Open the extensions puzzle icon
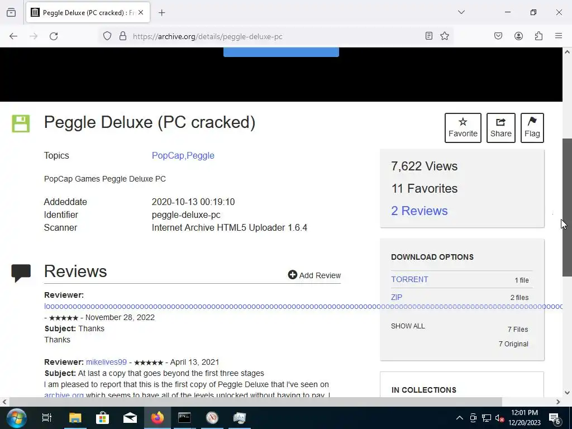This screenshot has height=429, width=572. point(538,36)
